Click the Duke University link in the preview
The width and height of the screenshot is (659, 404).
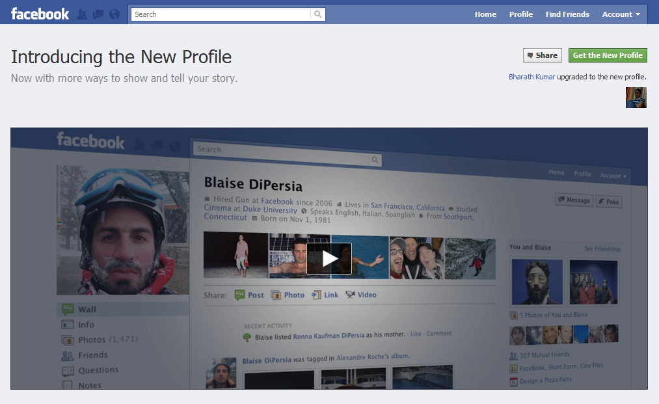[270, 209]
